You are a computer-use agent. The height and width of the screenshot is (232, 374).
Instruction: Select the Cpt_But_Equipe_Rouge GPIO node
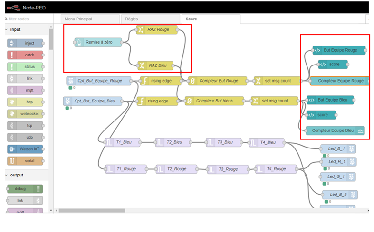pos(99,81)
